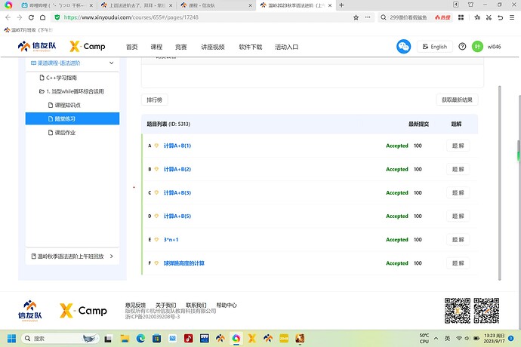521x347 pixels.
Task: Open Microsoft Store from the taskbar
Action: tap(156, 339)
